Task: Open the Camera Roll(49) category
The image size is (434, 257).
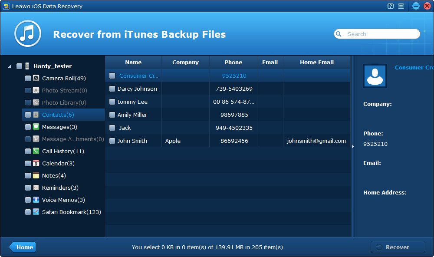Action: tap(64, 78)
